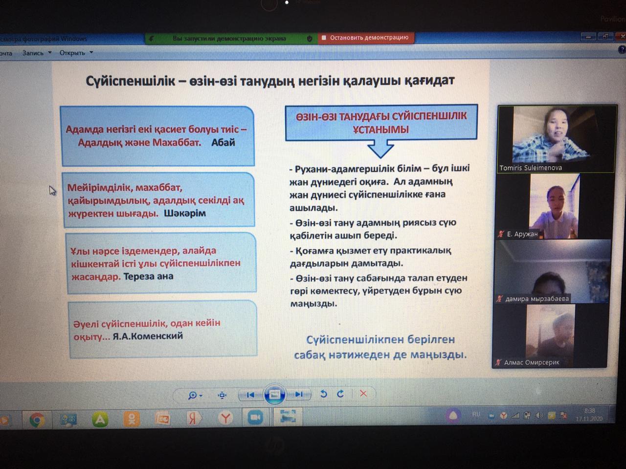The image size is (626, 469).
Task: Select Алмас Омирсерик's video tile
Action: click(x=550, y=337)
